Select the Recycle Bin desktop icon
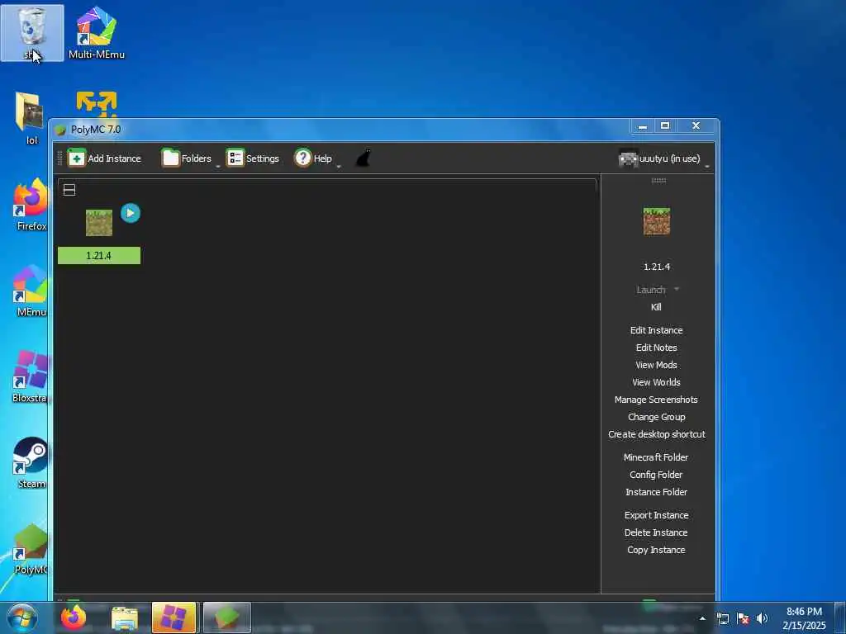This screenshot has height=634, width=846. [32, 33]
